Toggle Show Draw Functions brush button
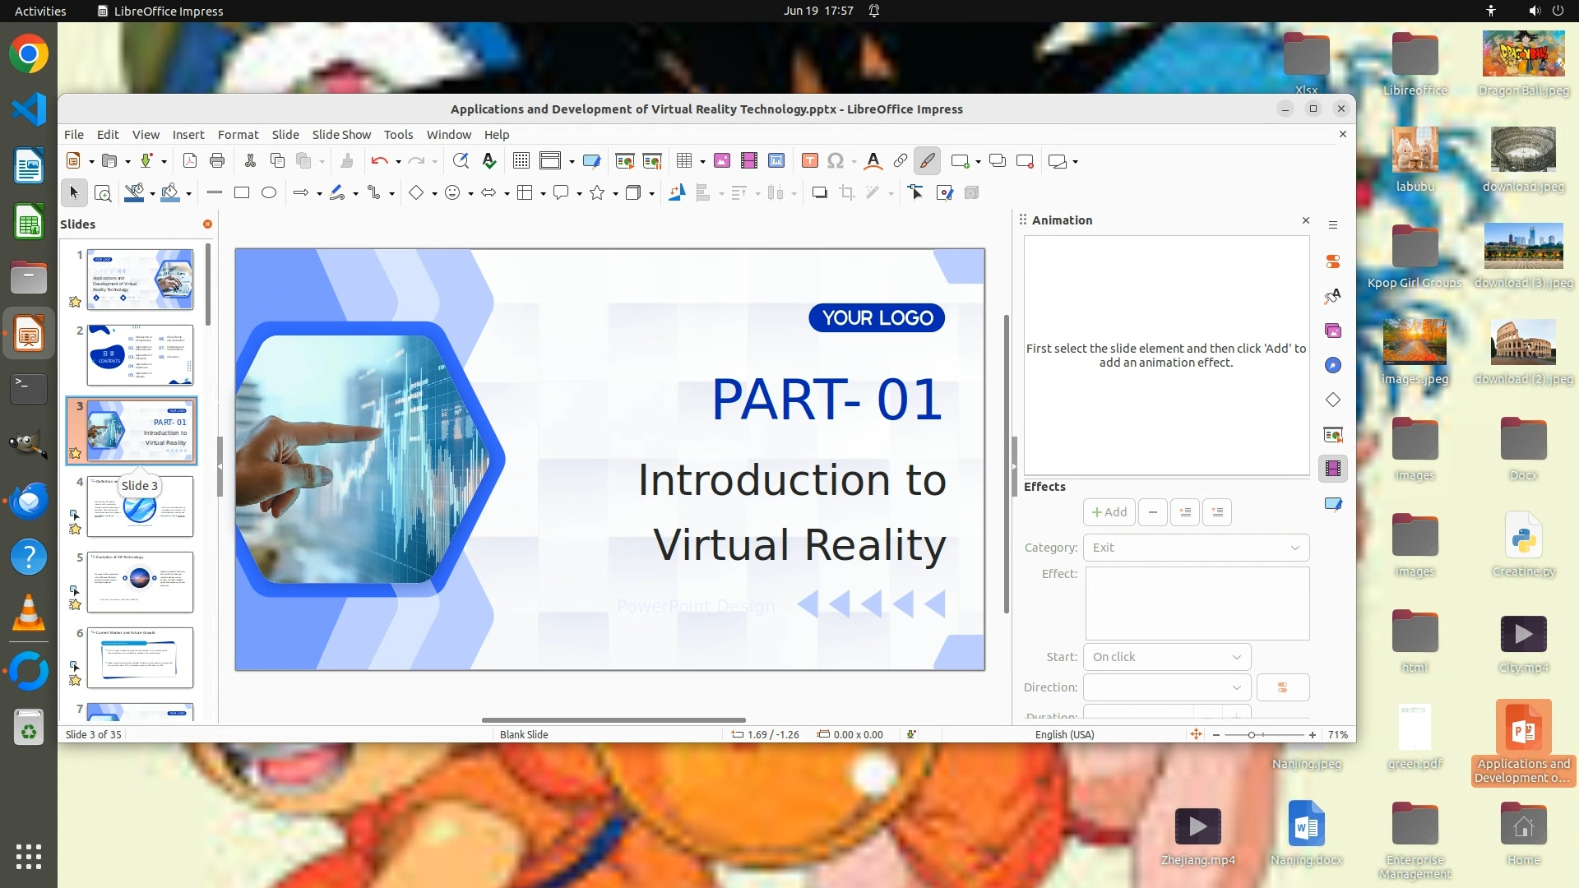 click(928, 161)
